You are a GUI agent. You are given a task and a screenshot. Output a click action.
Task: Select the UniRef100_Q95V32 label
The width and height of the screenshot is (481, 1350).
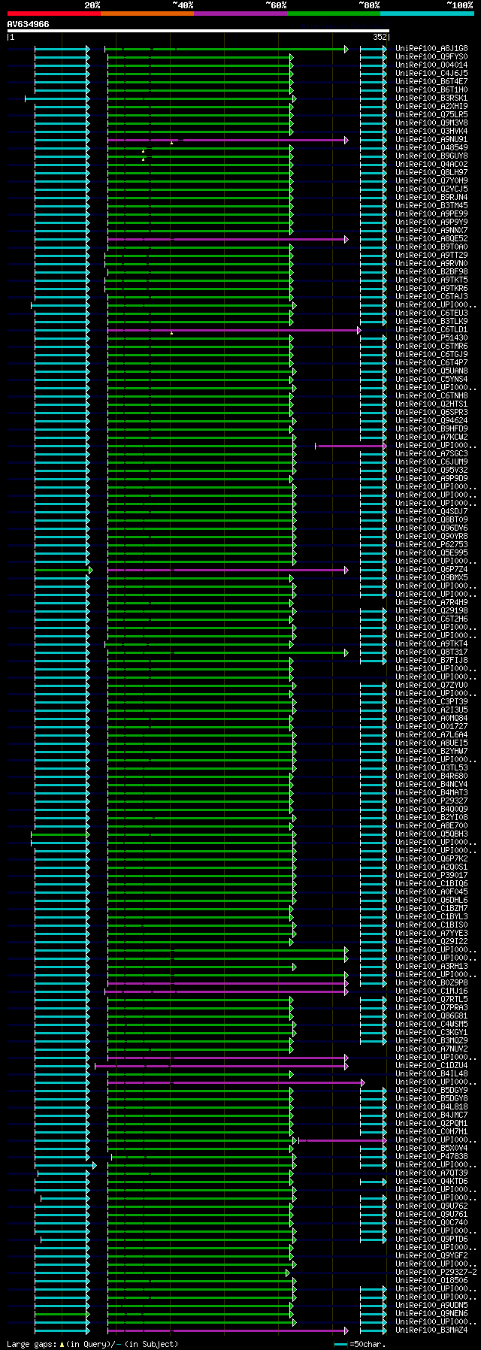(x=431, y=471)
